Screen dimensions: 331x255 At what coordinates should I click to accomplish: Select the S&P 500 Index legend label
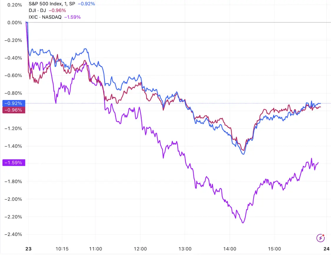tap(52, 4)
